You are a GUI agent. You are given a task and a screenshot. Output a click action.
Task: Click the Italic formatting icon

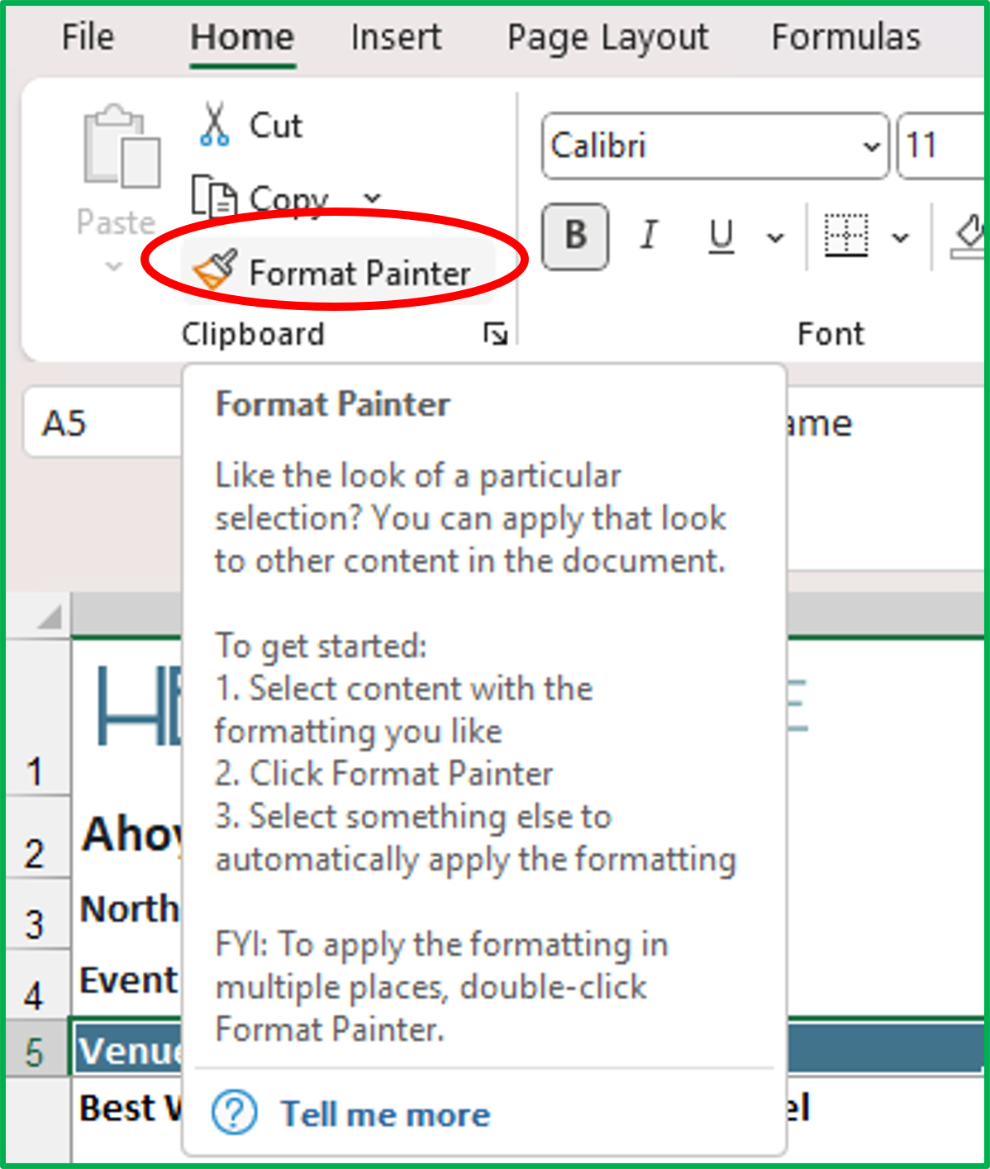pyautogui.click(x=649, y=236)
